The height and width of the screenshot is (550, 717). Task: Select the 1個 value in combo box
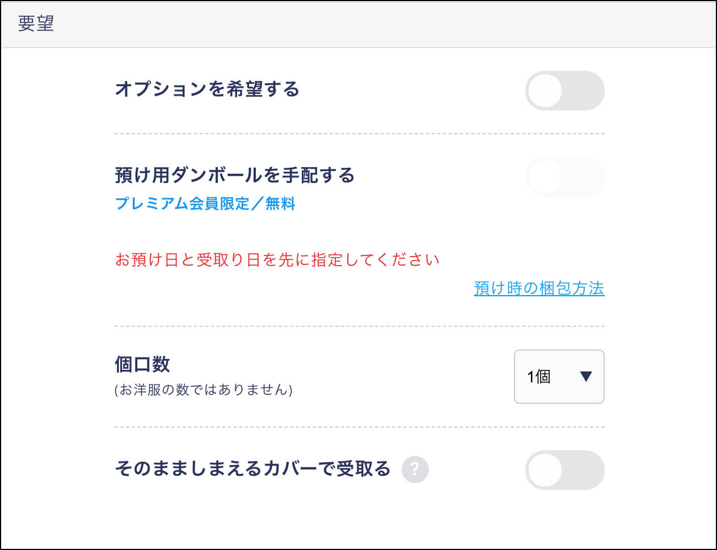[539, 377]
